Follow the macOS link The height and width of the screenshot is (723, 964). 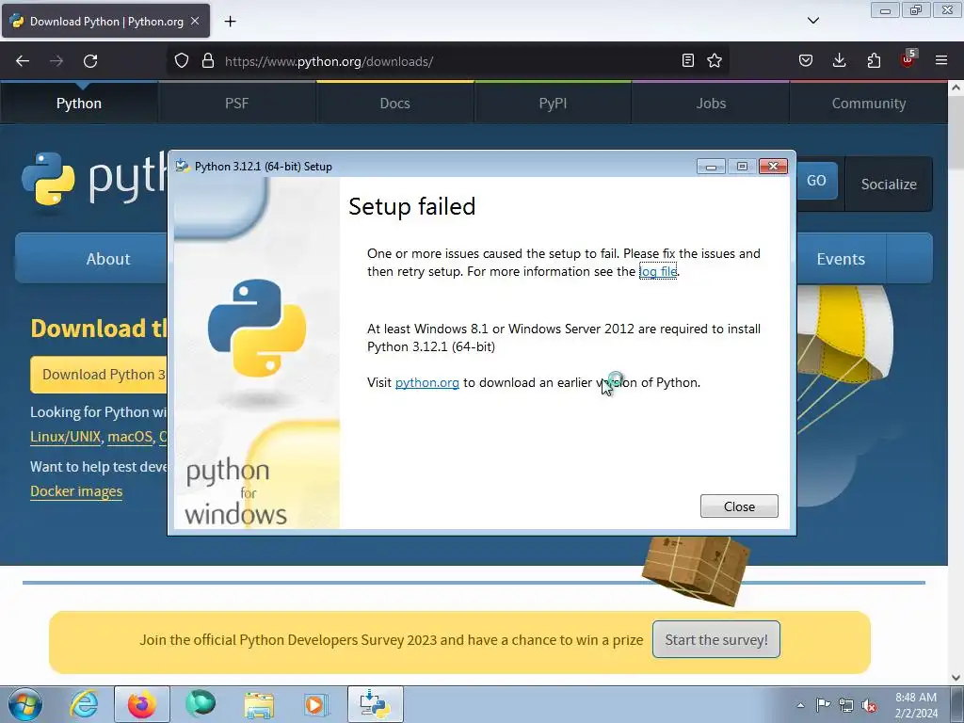point(130,437)
